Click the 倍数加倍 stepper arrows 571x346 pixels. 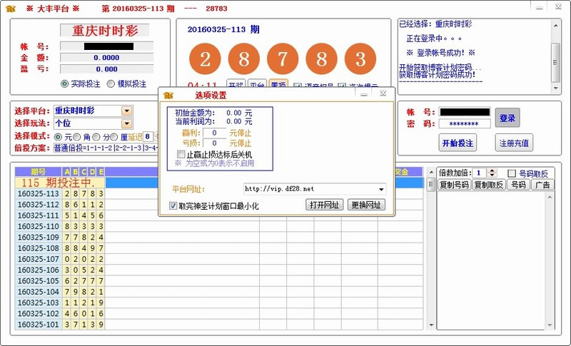[x=492, y=173]
